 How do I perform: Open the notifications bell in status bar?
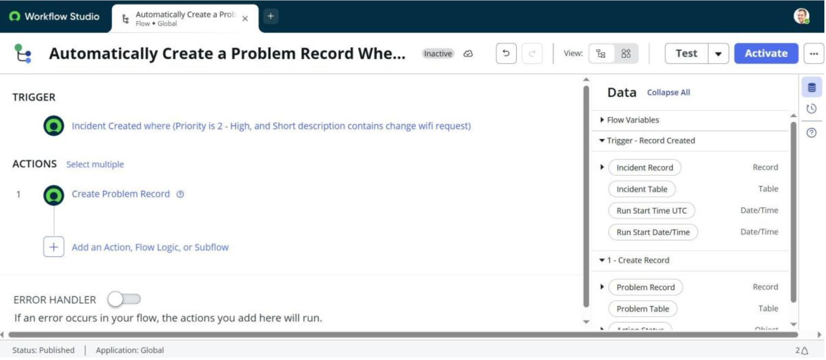805,351
